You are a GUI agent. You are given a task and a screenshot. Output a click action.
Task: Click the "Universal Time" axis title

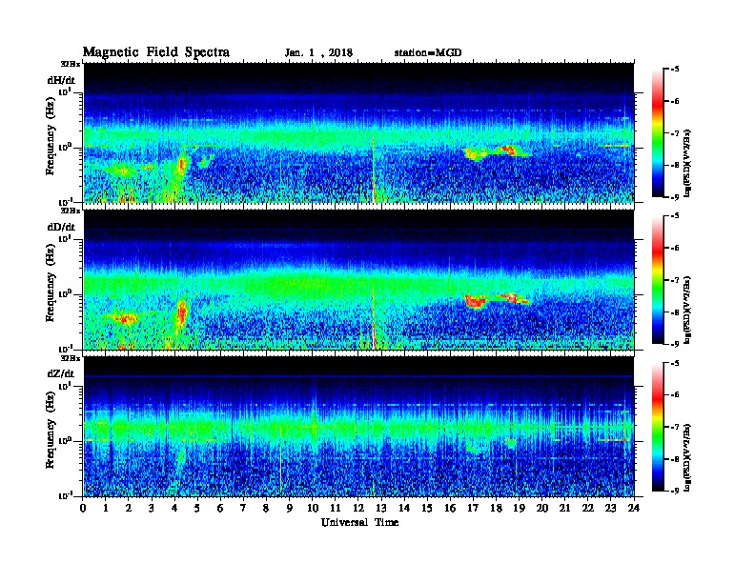tap(359, 523)
